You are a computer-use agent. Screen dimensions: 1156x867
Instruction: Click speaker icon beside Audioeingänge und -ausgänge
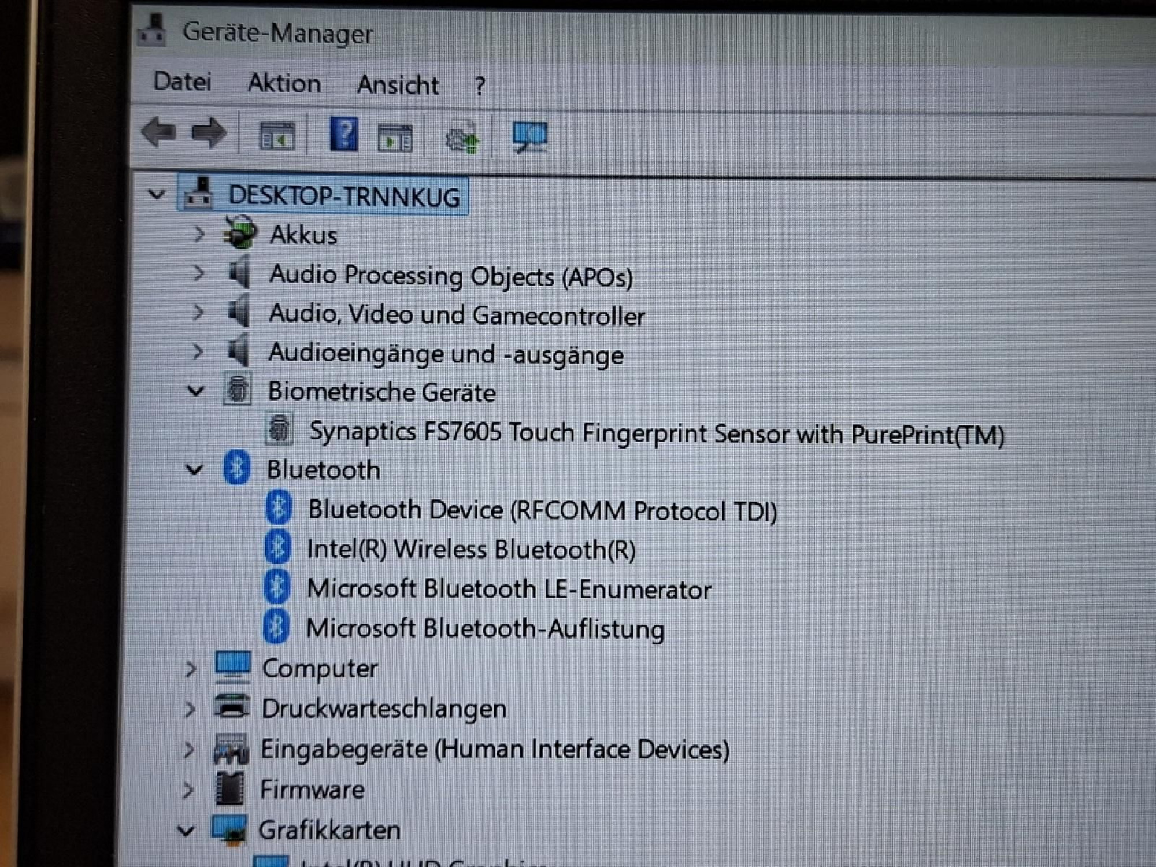coord(237,350)
